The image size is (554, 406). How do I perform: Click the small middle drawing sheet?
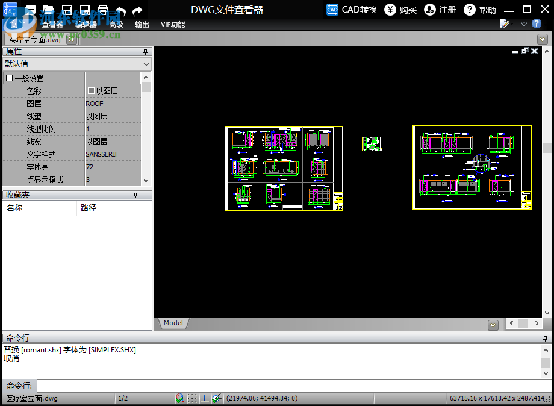pos(372,144)
